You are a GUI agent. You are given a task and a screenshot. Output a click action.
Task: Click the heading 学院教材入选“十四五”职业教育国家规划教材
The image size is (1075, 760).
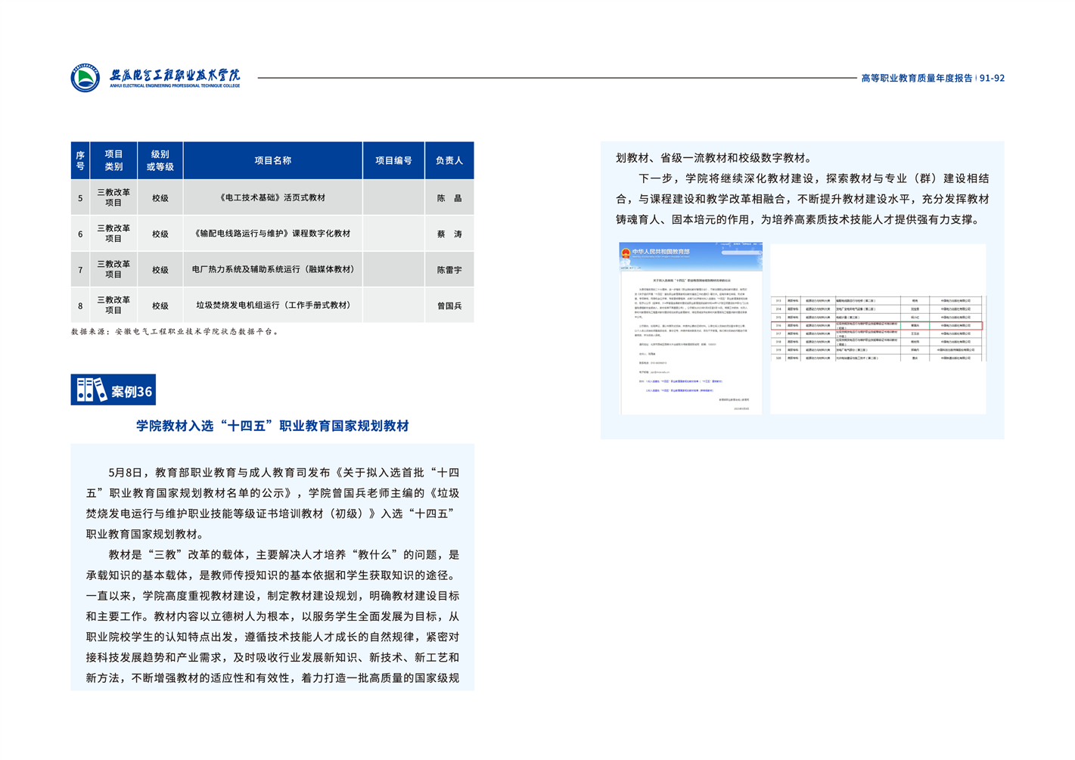click(272, 426)
